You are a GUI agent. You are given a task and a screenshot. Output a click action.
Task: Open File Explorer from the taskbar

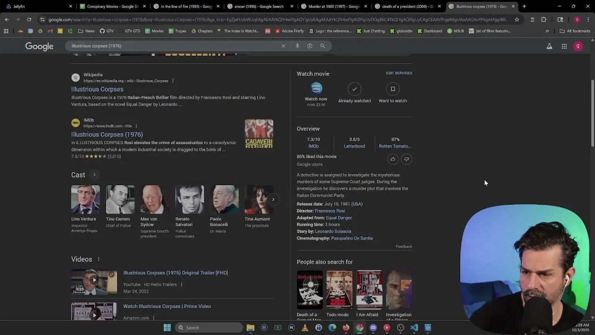pos(251,328)
